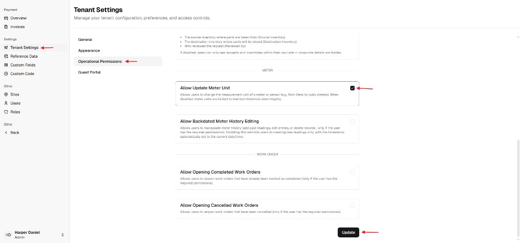Viewport: 524px width, 243px height.
Task: Click the Overview icon in the Payment section
Action: point(6,18)
